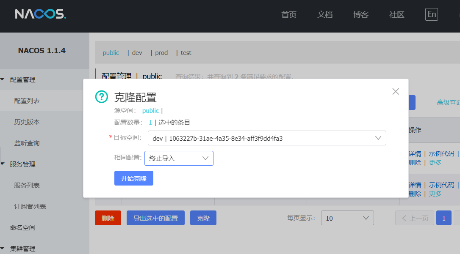
Task: Open 博客 in the top navigation
Action: [361, 15]
